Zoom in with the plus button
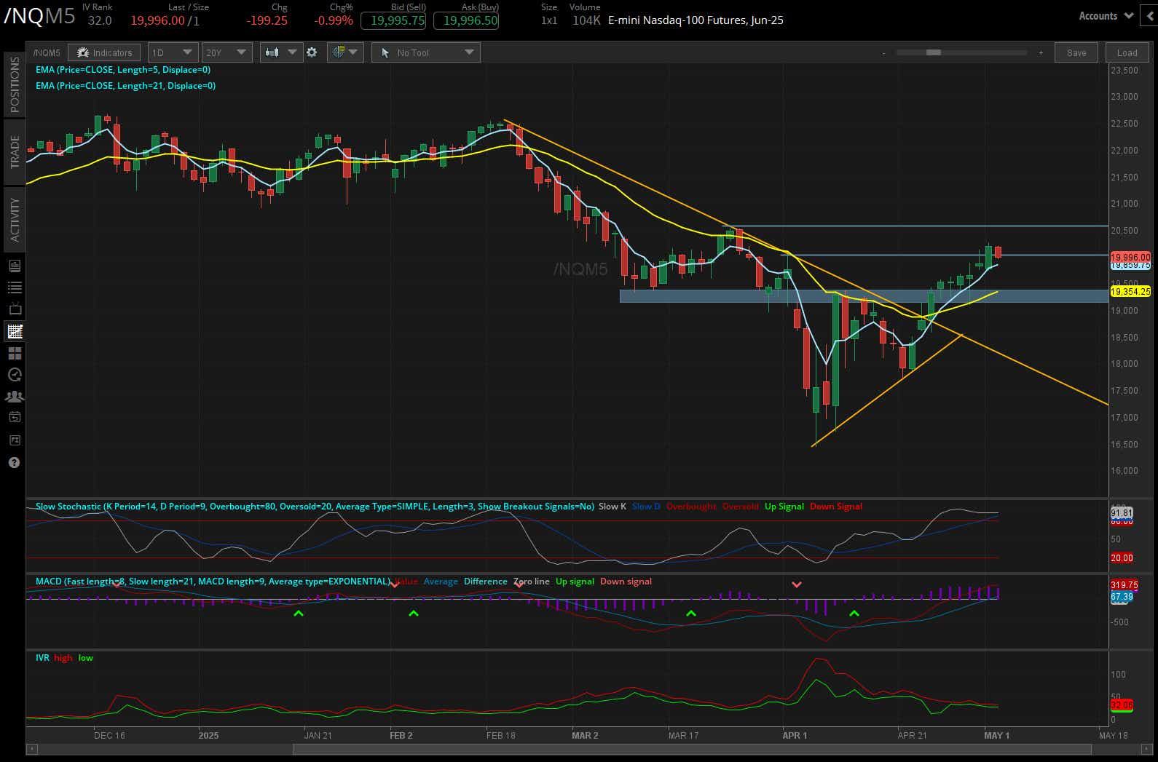This screenshot has height=762, width=1158. (x=1041, y=52)
